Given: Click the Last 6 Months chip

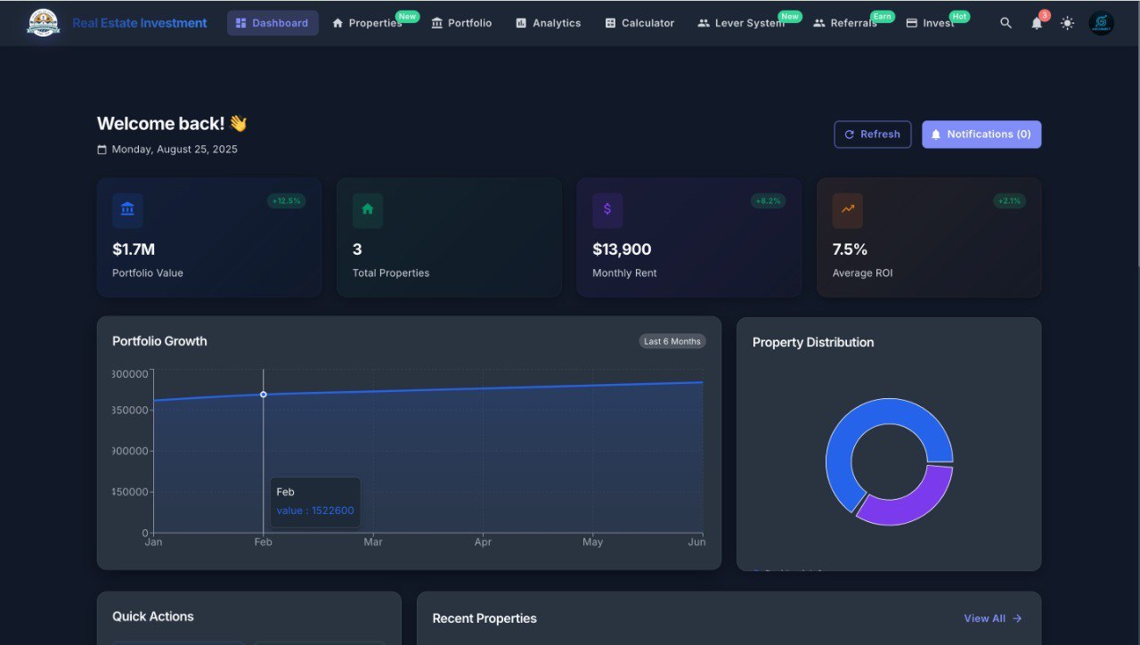Looking at the screenshot, I should tap(672, 341).
